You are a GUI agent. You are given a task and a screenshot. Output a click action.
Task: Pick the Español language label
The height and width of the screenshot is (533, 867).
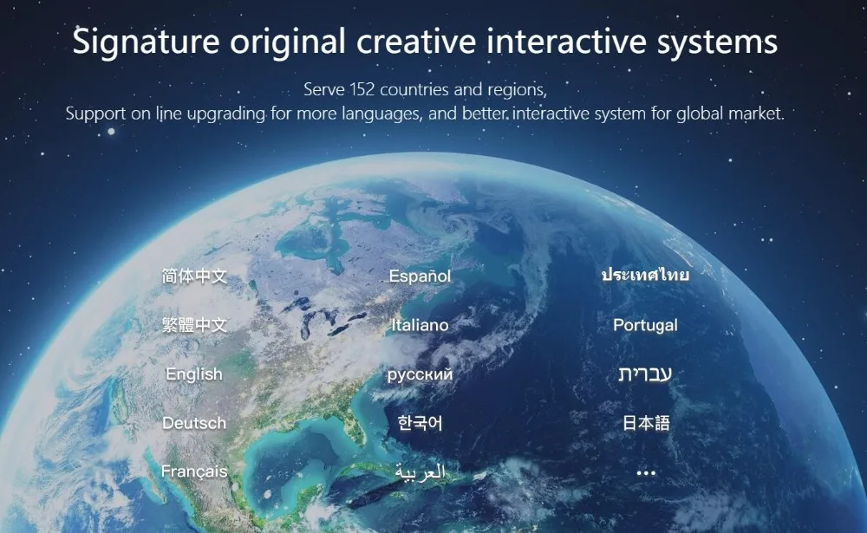click(420, 276)
